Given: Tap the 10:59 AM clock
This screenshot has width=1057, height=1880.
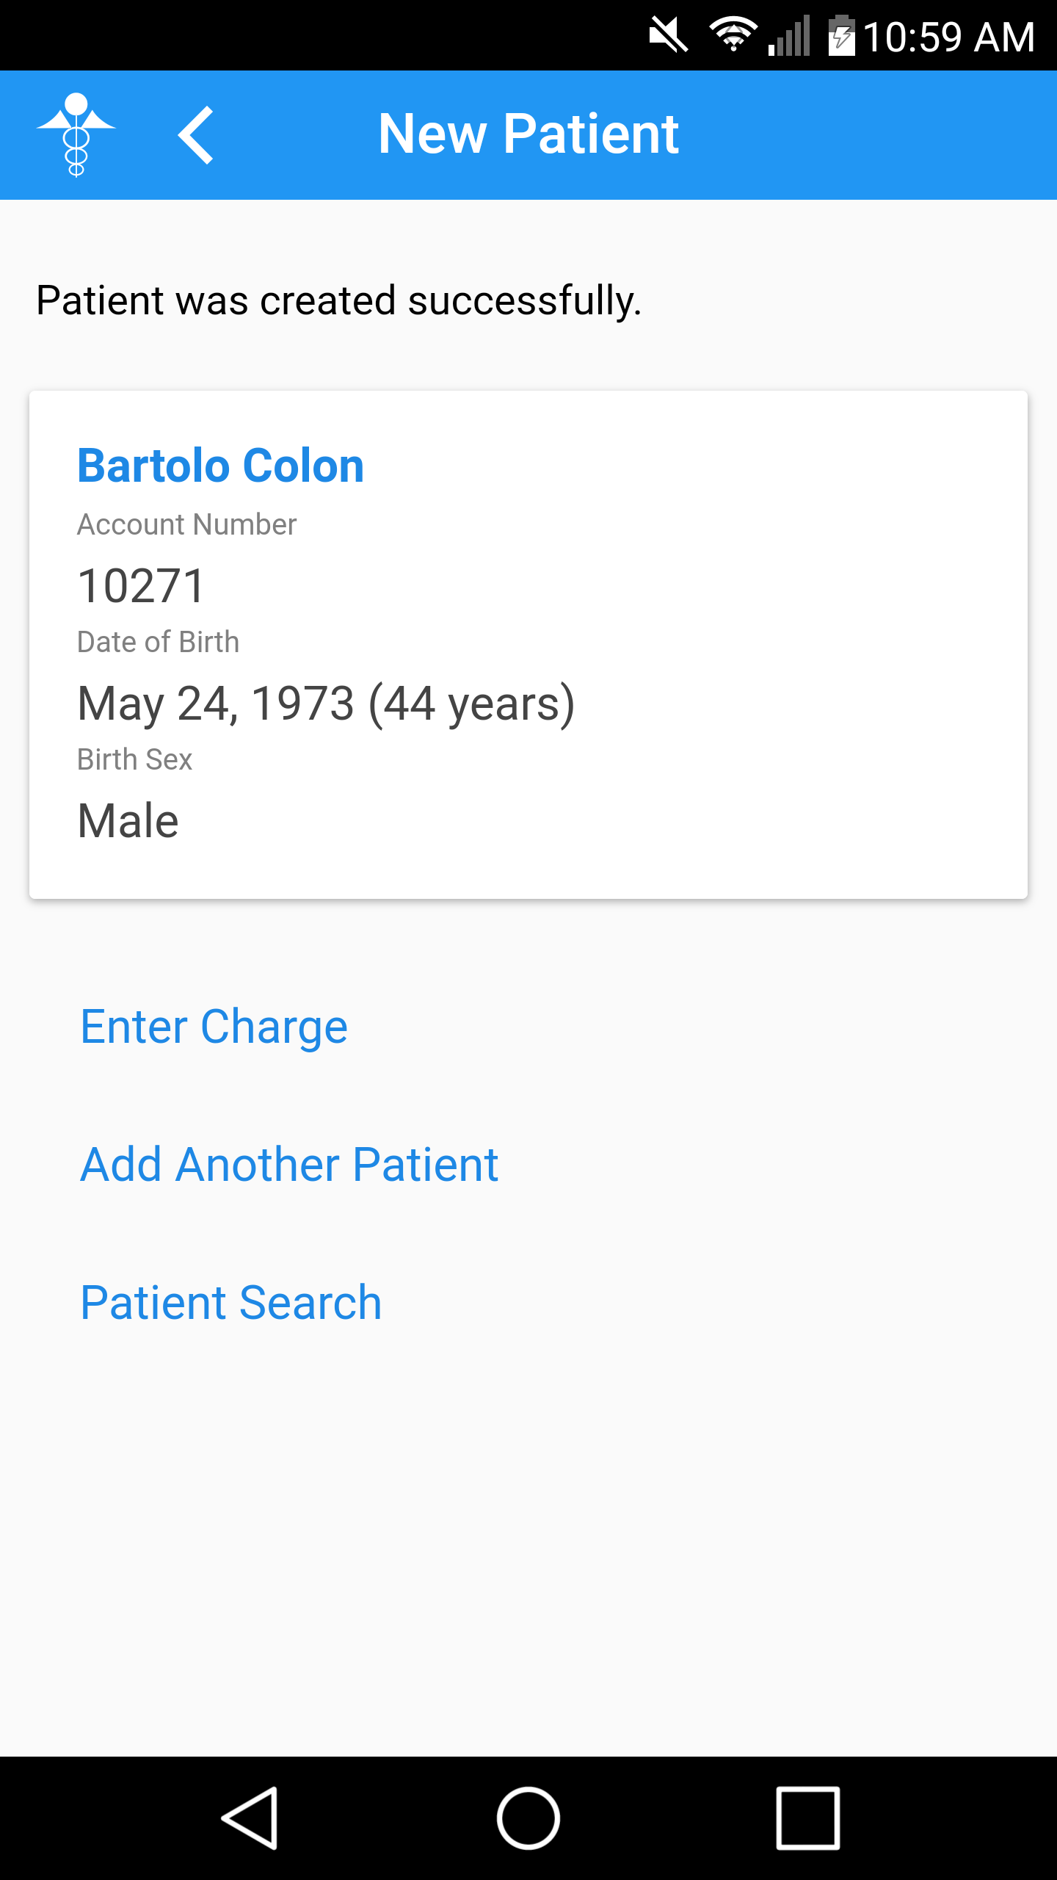Looking at the screenshot, I should point(948,37).
